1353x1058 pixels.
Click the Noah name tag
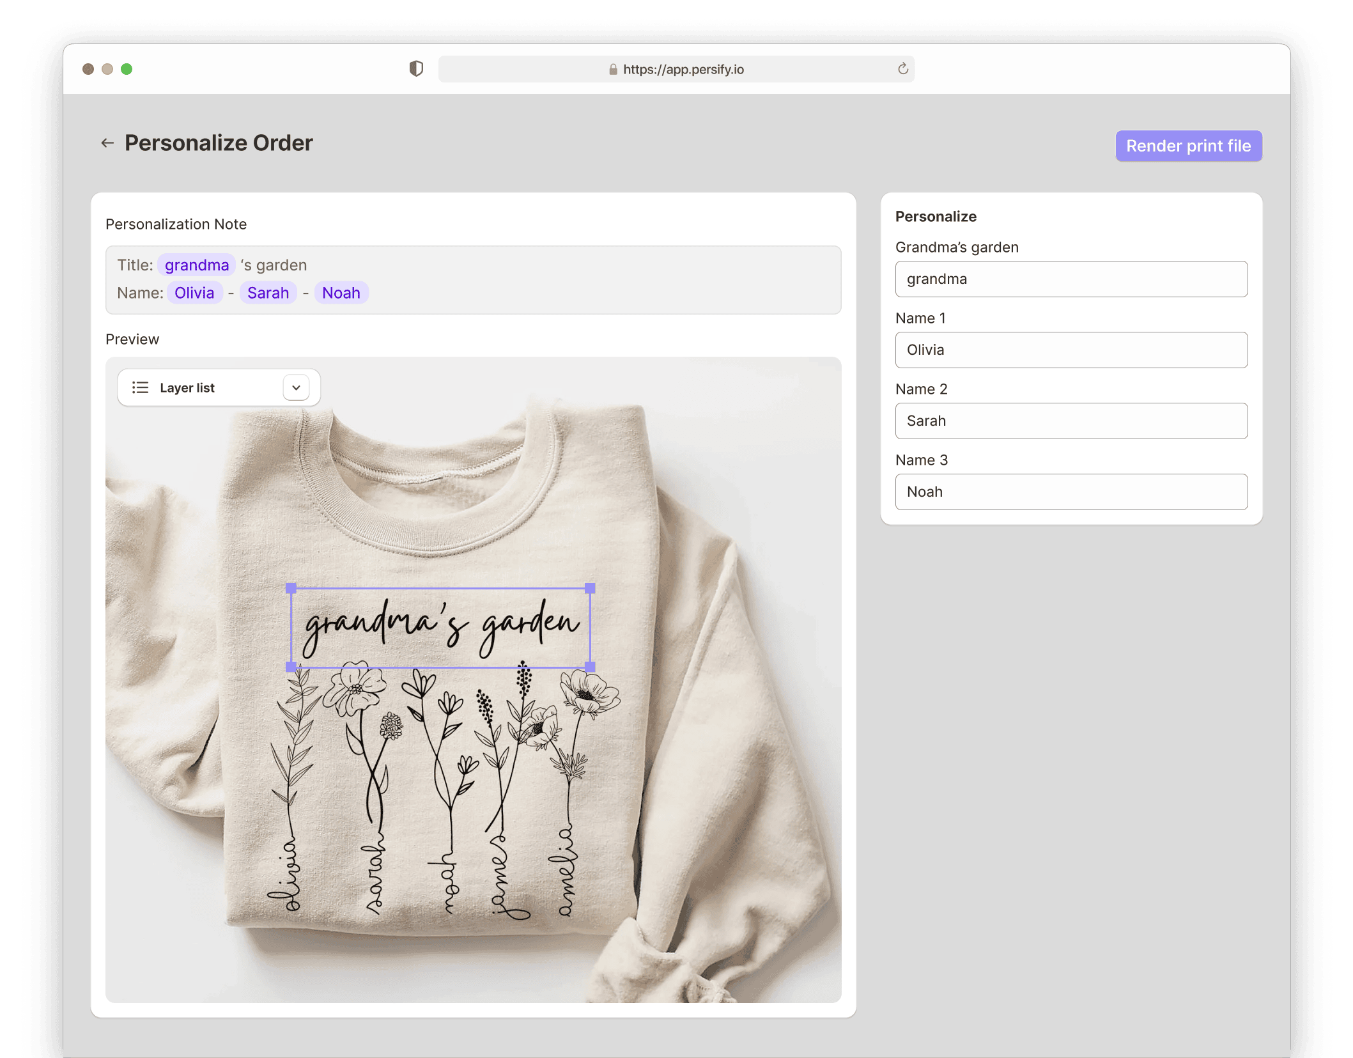coord(341,293)
